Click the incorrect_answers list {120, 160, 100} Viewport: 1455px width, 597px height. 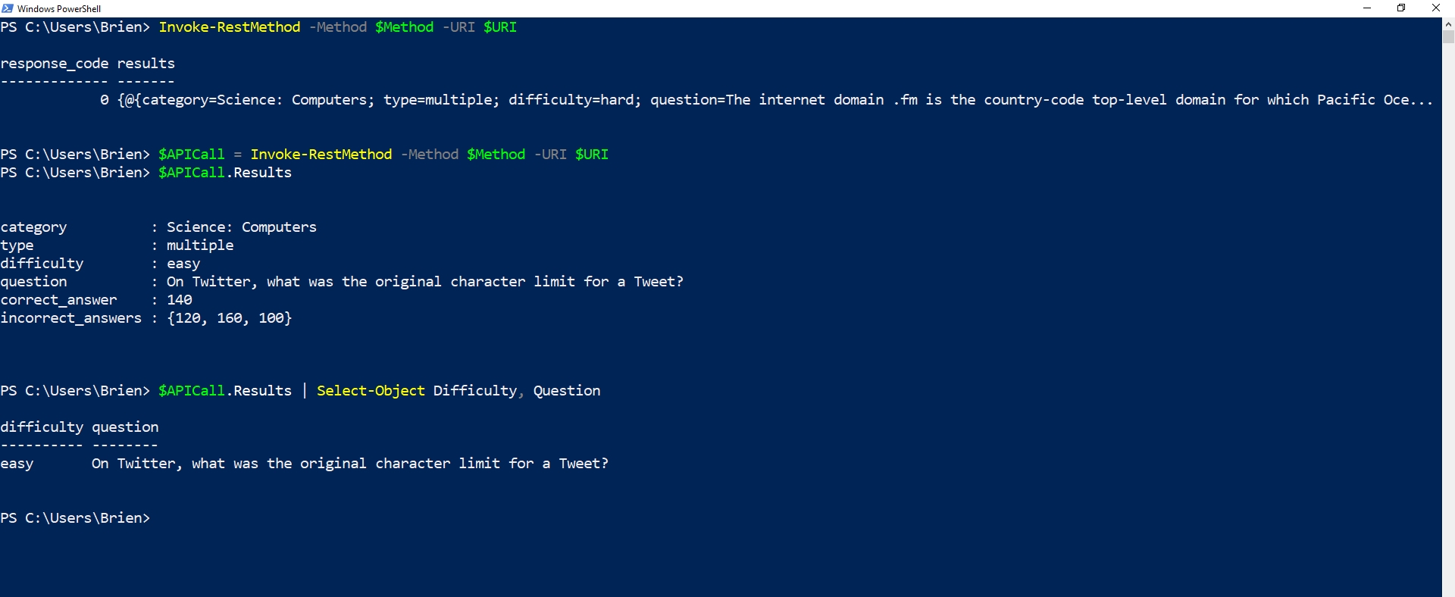[x=230, y=318]
